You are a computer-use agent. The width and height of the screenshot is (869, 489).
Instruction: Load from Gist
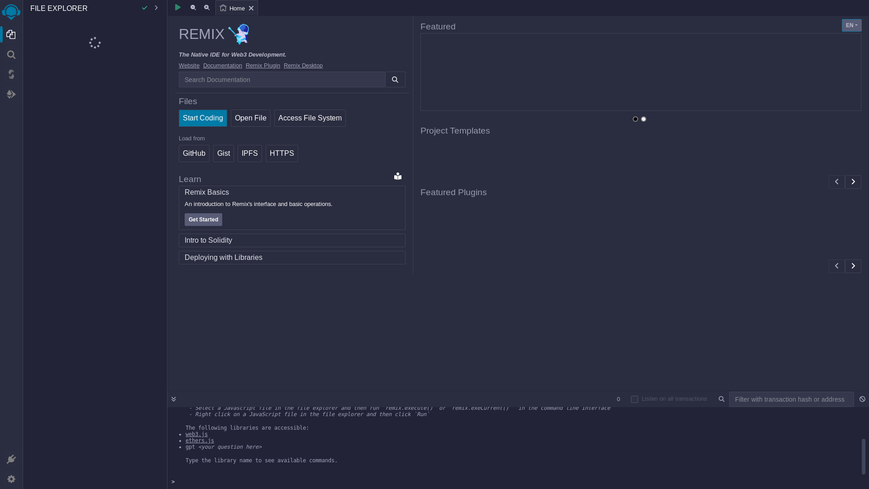224,153
